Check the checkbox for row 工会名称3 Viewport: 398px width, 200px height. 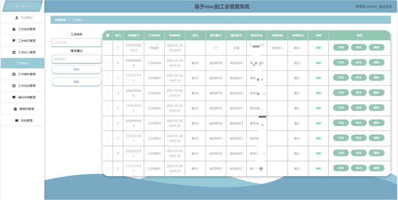point(108,138)
